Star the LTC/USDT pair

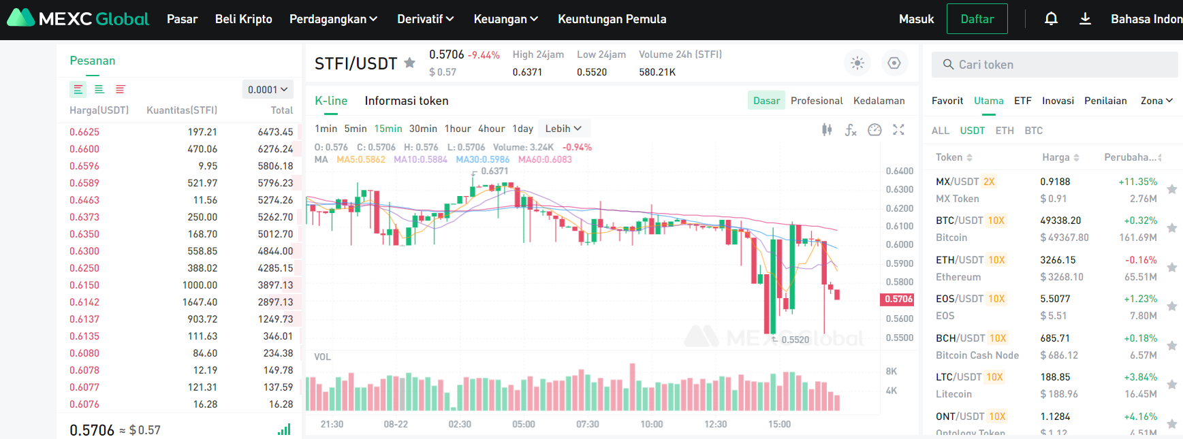(1172, 385)
